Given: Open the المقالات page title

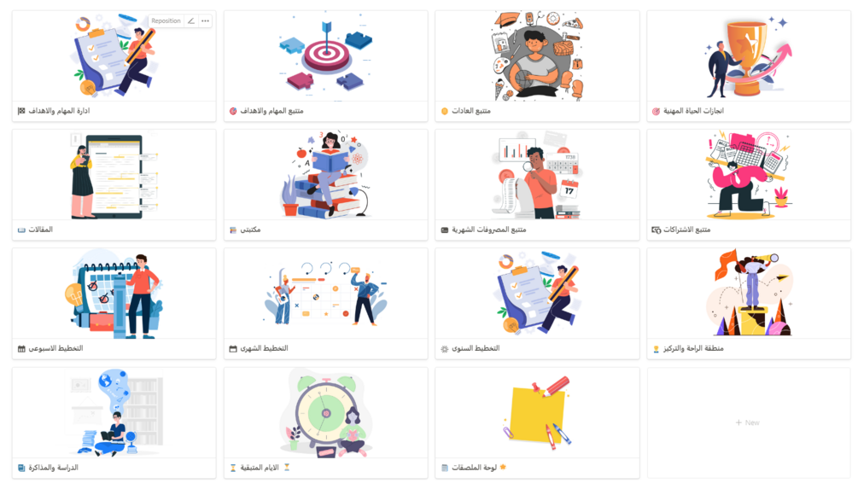Looking at the screenshot, I should click(x=40, y=230).
